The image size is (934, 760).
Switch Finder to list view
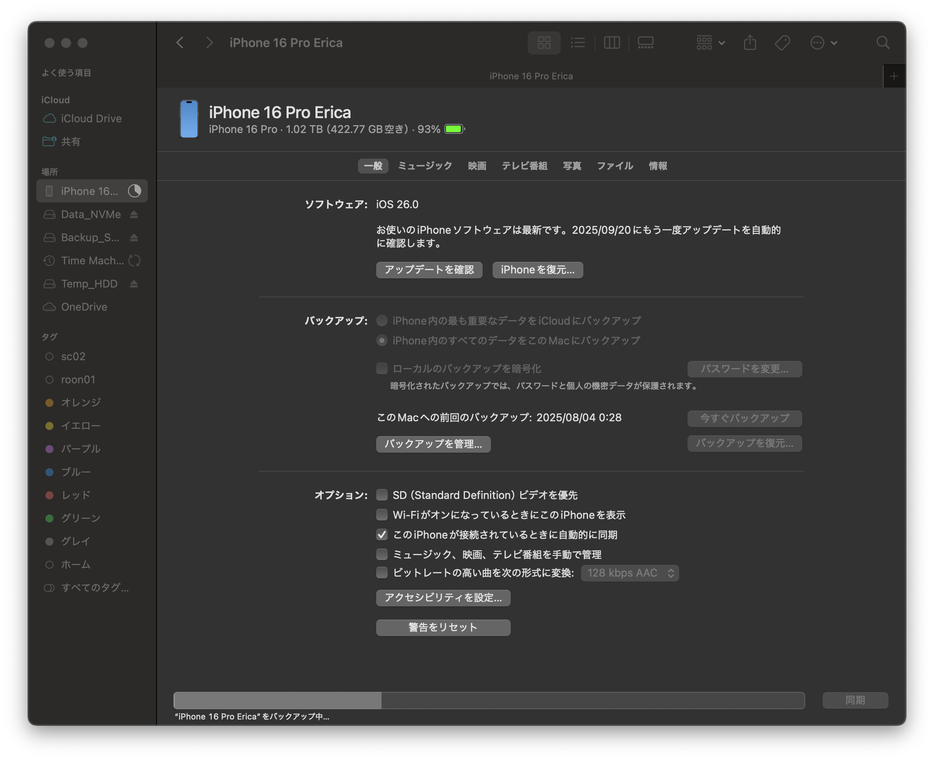[x=578, y=43]
